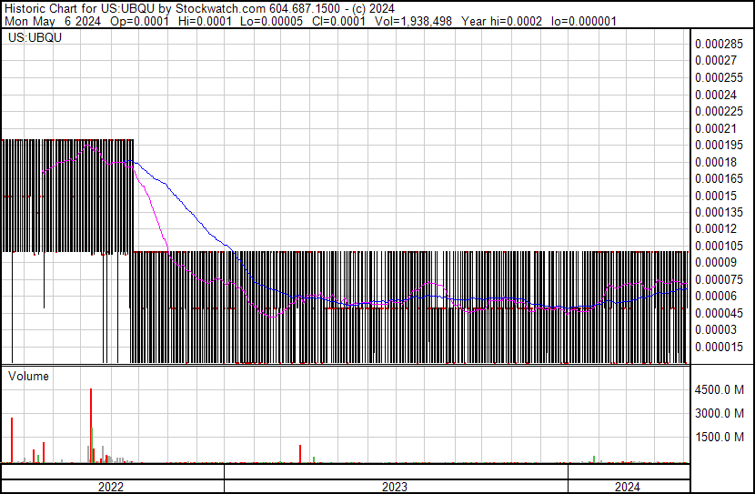This screenshot has width=755, height=494.
Task: Select the 2024 year label on timeline
Action: [x=627, y=487]
